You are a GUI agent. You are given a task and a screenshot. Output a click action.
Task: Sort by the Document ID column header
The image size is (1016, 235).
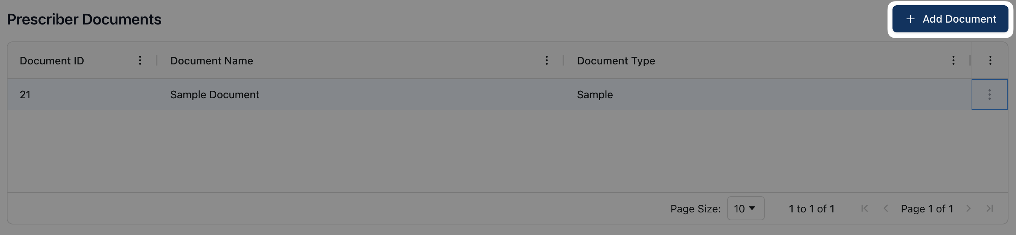[x=52, y=61]
